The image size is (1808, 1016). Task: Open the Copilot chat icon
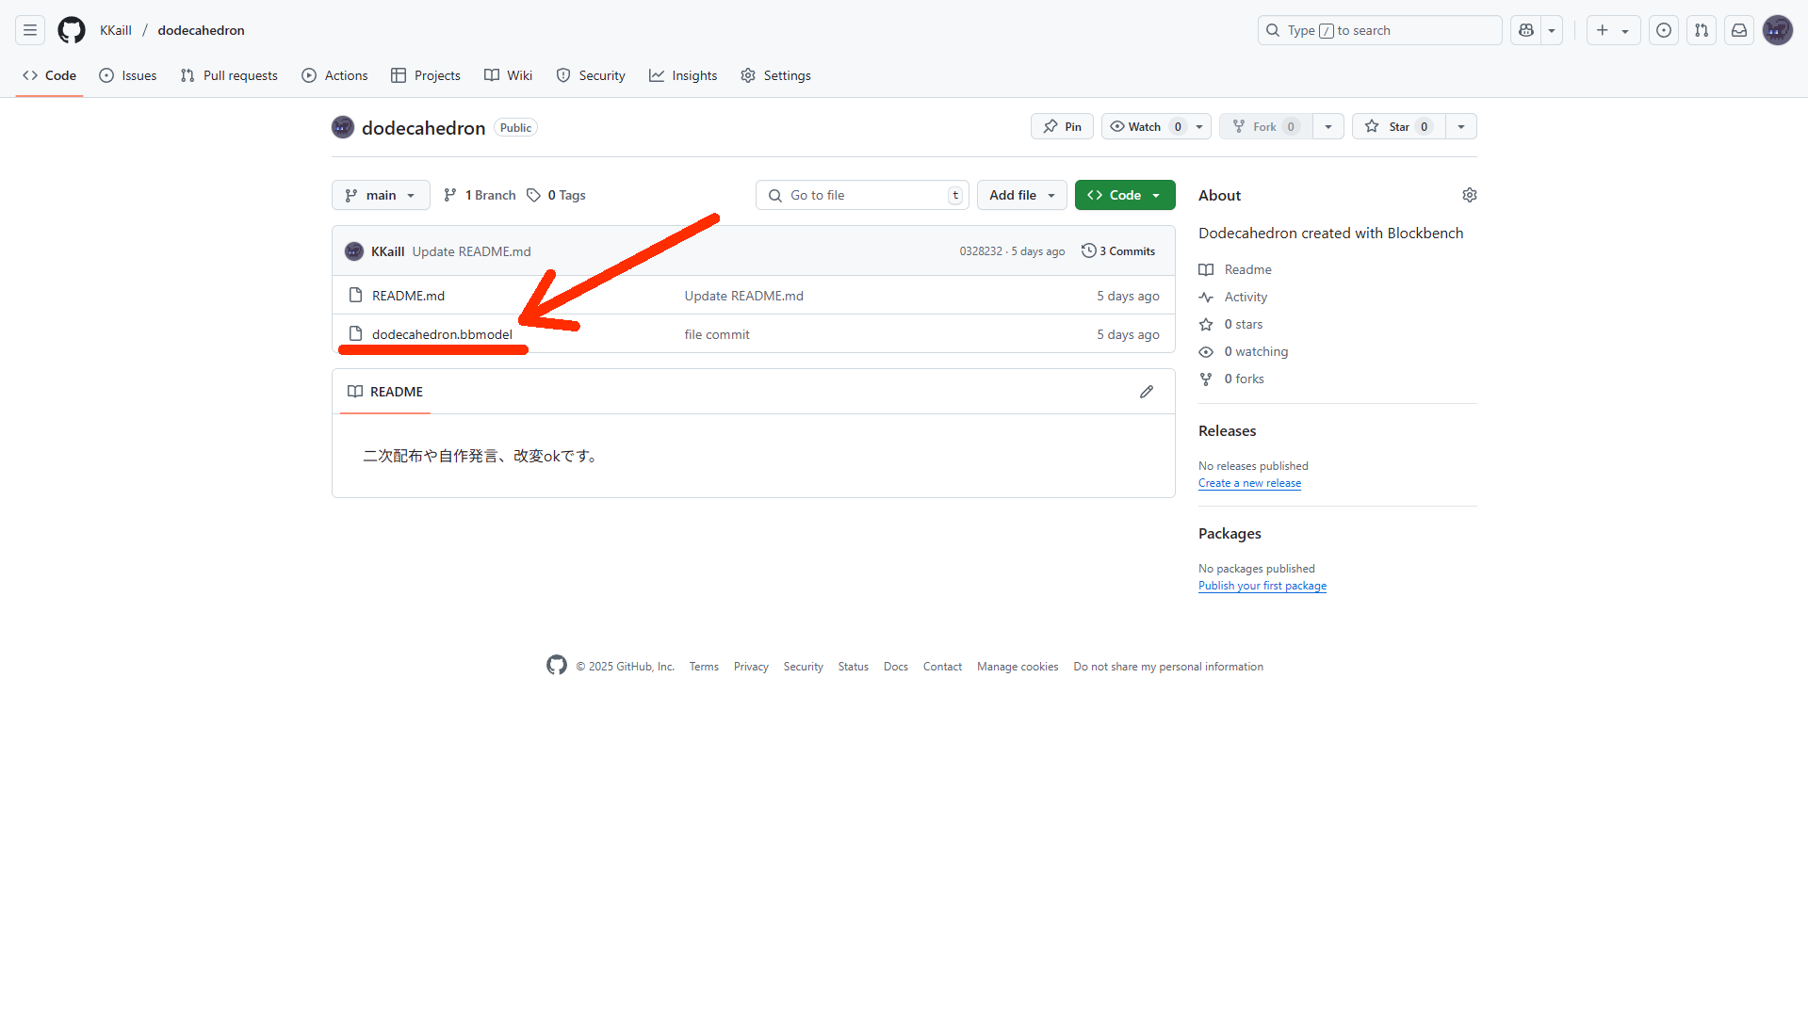pos(1526,30)
